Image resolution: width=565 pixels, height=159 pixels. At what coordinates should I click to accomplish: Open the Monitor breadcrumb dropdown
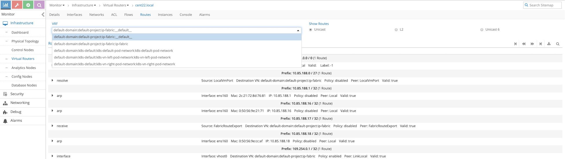[57, 5]
